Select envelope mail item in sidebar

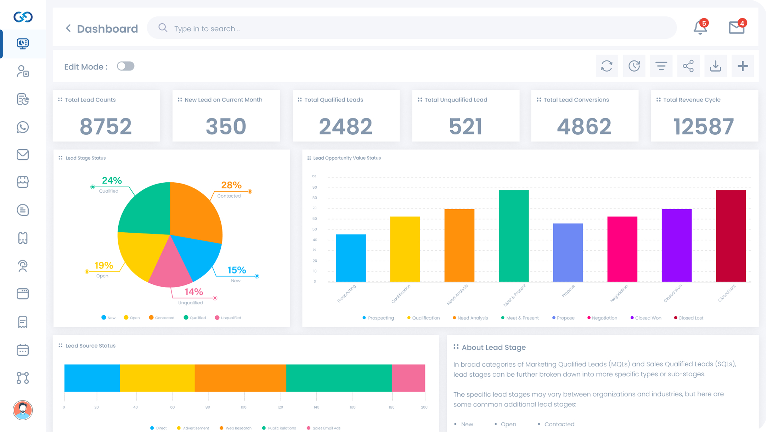click(23, 155)
